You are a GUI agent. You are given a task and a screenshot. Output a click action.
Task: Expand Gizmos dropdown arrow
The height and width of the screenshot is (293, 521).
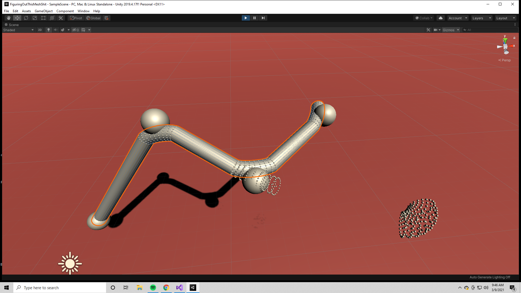click(x=458, y=30)
